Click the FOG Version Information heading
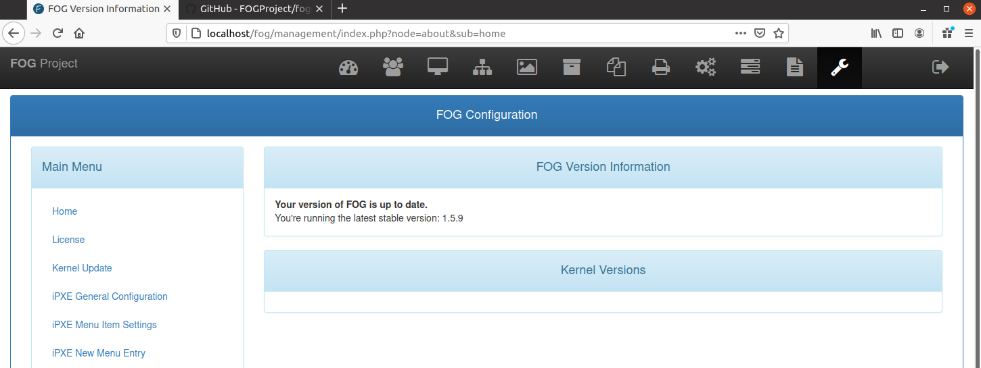 [603, 167]
